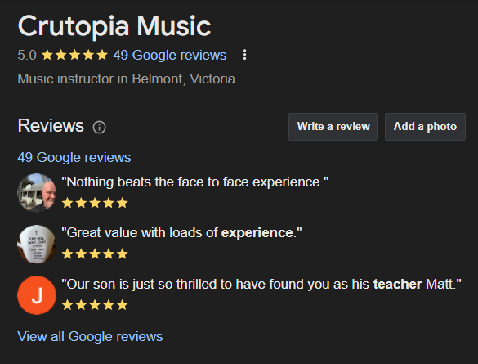The image size is (478, 364).
Task: Click View all Google reviews link
Action: coord(90,336)
